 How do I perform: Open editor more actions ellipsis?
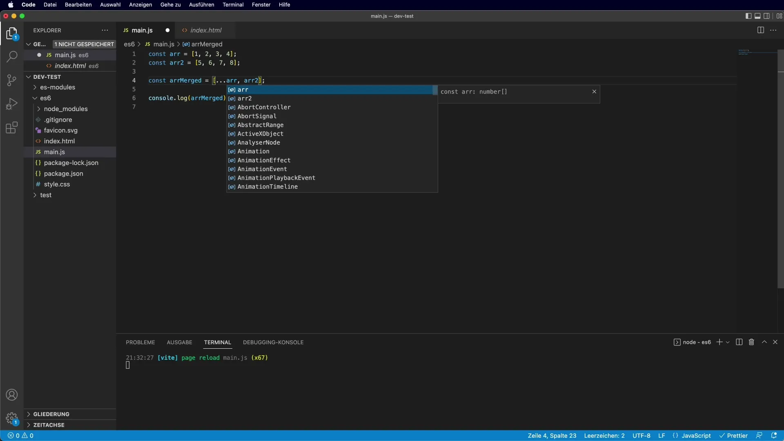(773, 30)
